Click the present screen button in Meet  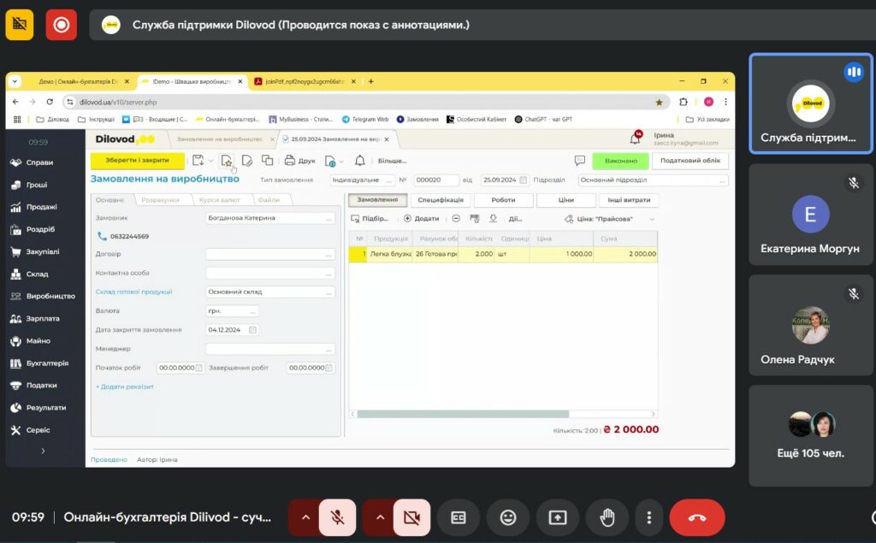558,518
